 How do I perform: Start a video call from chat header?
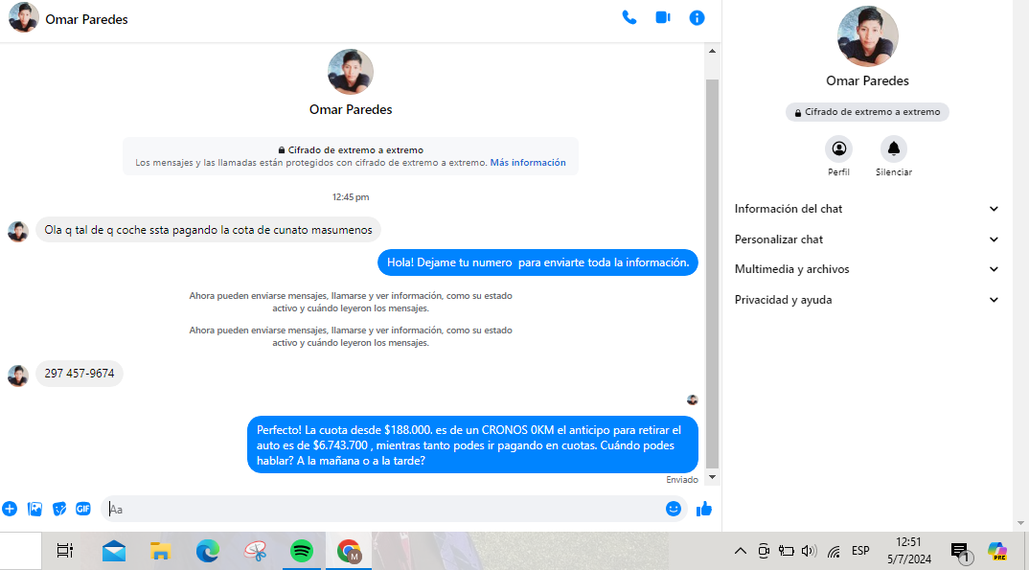(663, 17)
